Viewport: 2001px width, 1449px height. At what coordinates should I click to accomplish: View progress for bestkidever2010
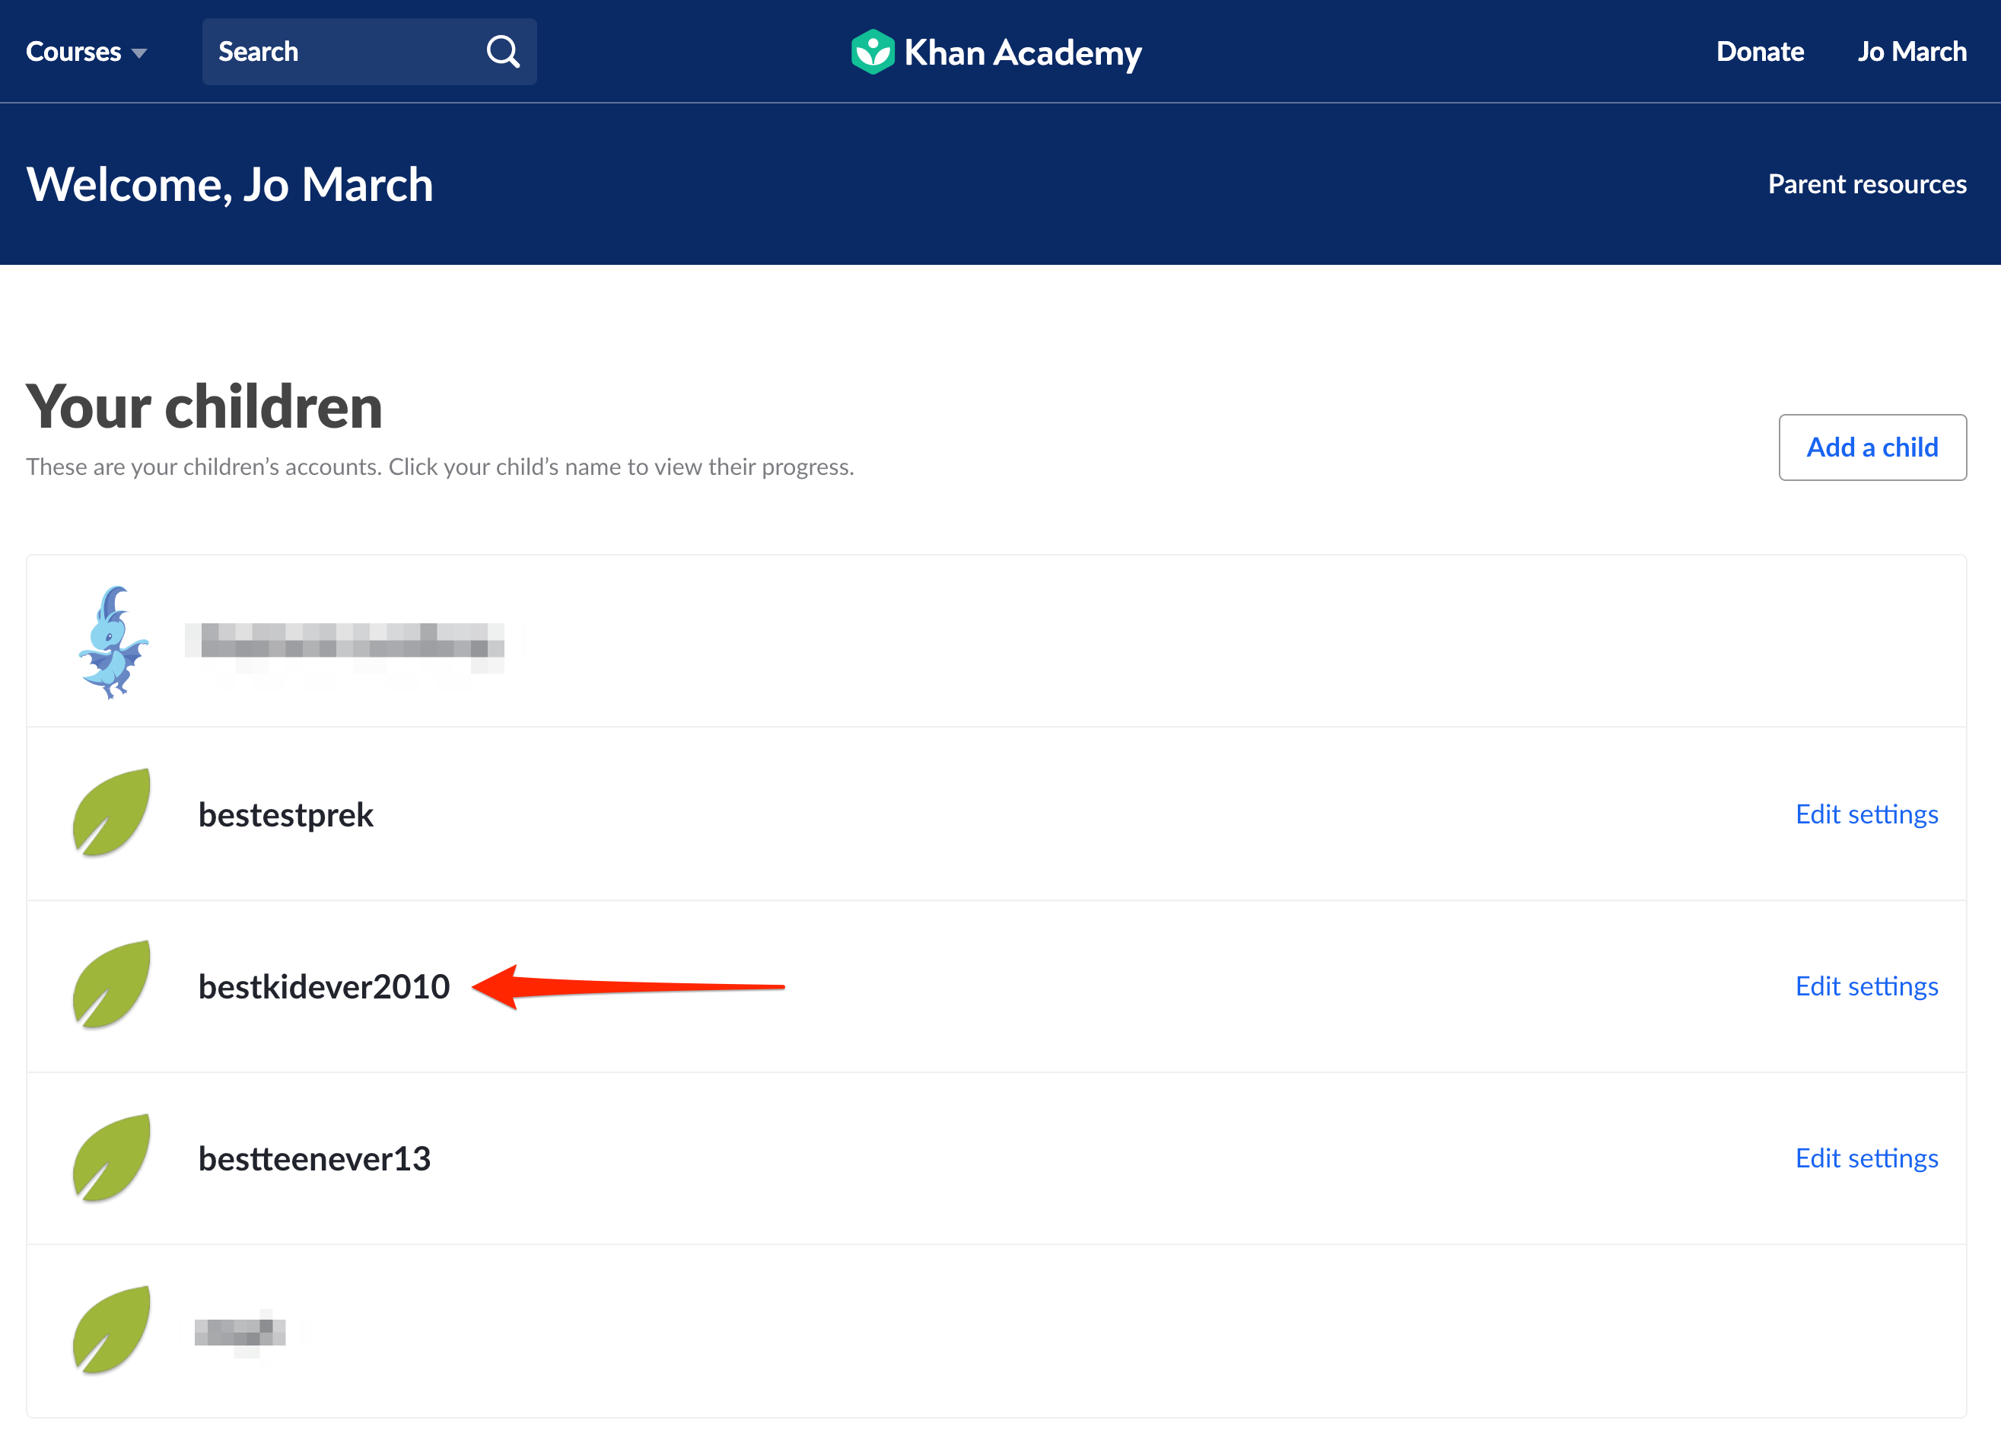pos(324,986)
